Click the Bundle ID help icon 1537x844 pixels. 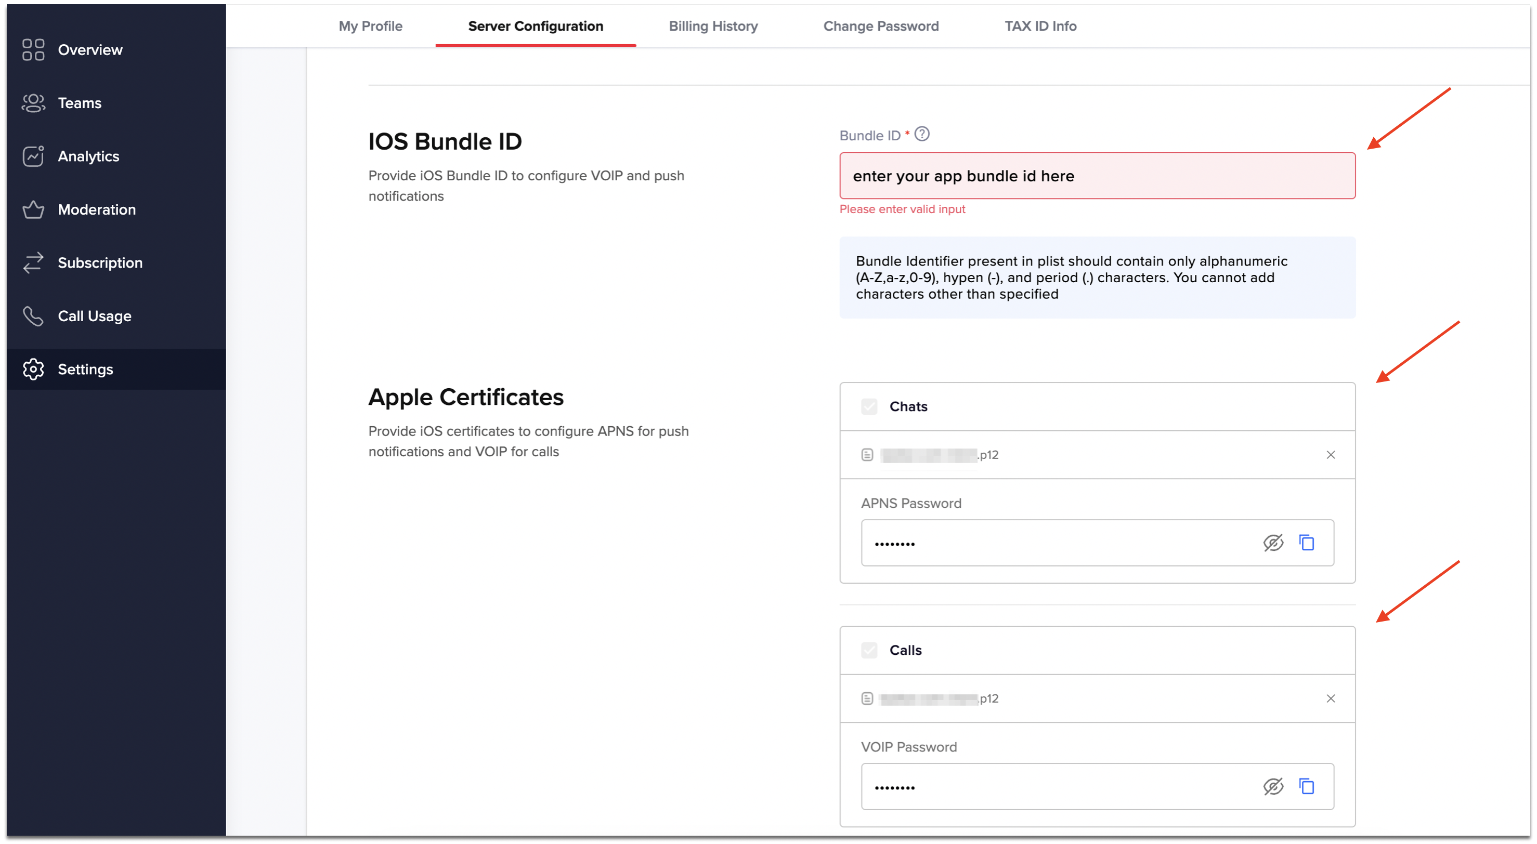pyautogui.click(x=922, y=134)
